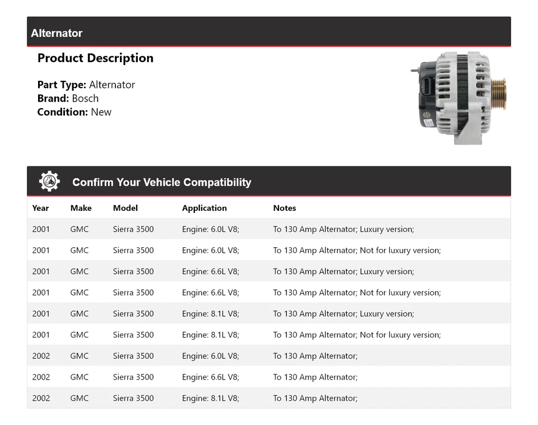Click the Model column header

pyautogui.click(x=125, y=208)
